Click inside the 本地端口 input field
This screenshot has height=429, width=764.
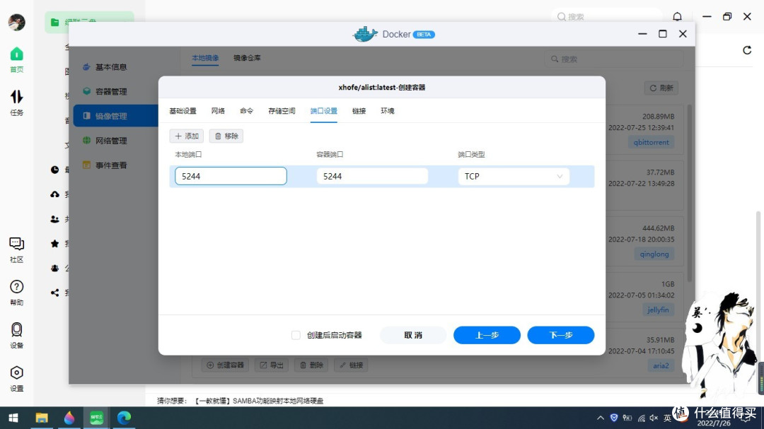(230, 175)
